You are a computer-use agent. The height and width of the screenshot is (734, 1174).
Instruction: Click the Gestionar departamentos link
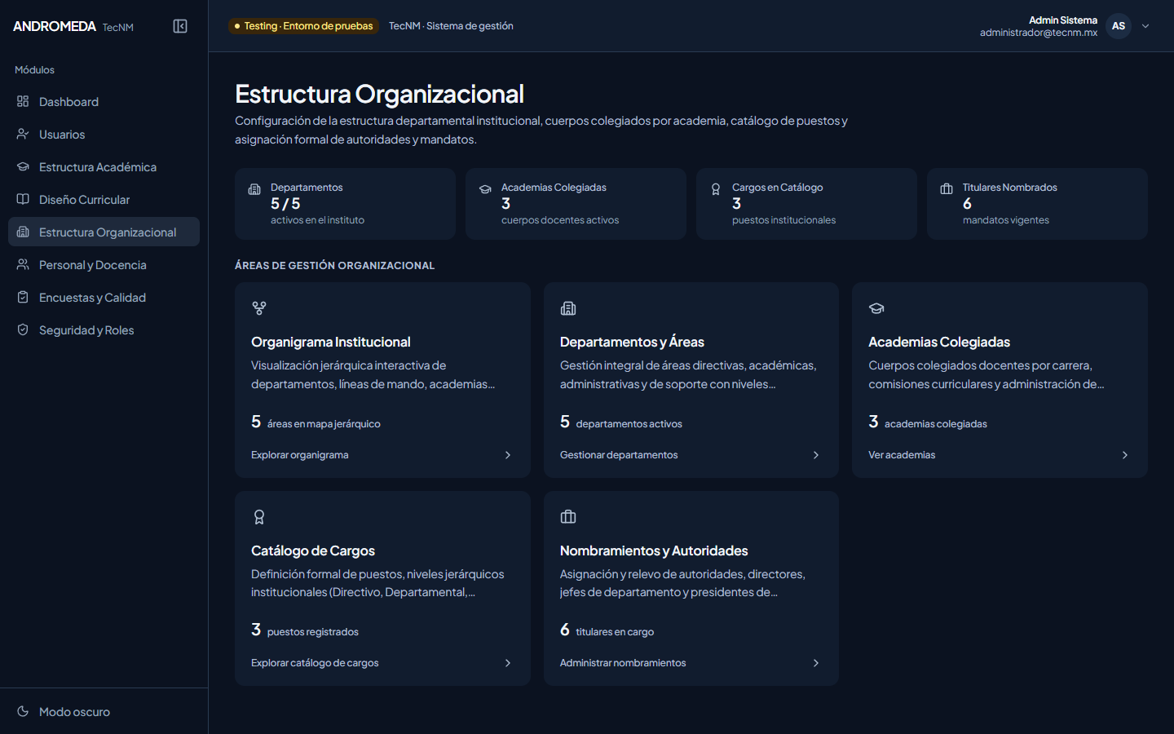click(x=619, y=455)
